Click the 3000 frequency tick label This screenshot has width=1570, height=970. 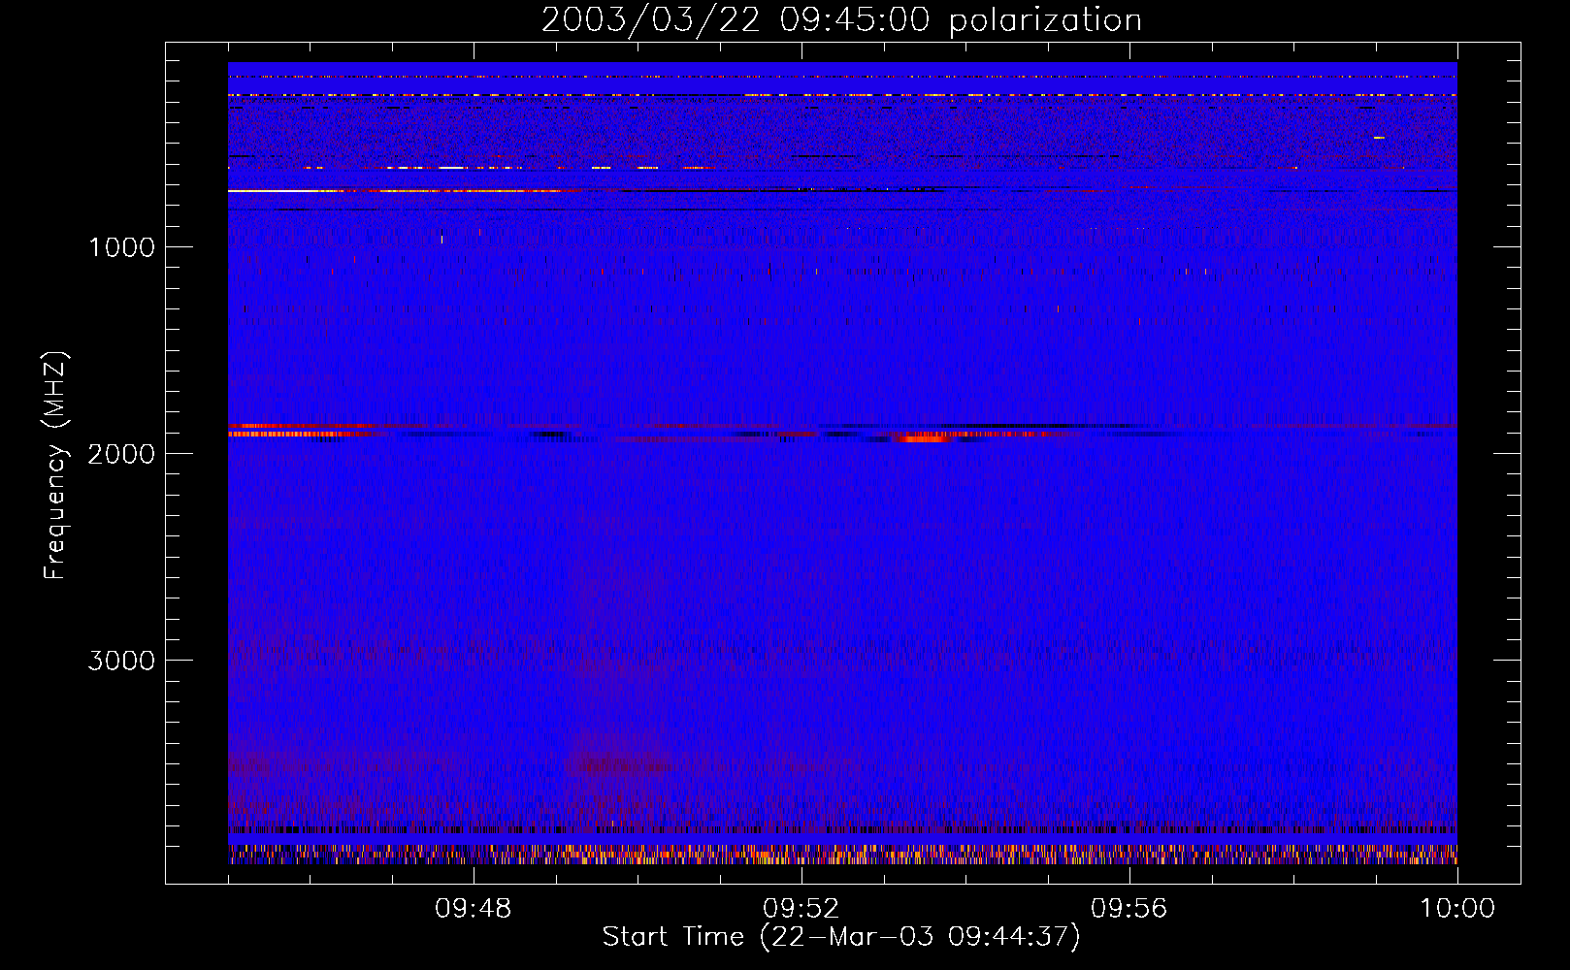(x=121, y=661)
